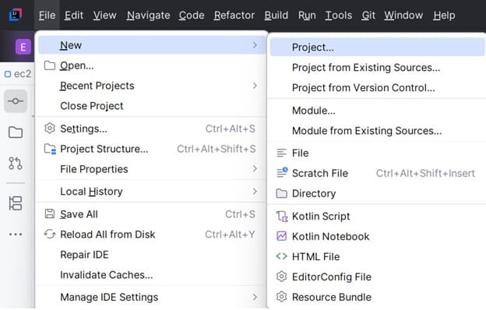Click the Kotlin Notebook chart icon
Image resolution: width=486 pixels, height=310 pixels.
pos(281,236)
